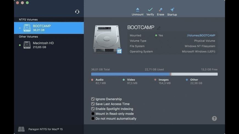
Task: Check Do not mount automatically
Action: pyautogui.click(x=93, y=118)
